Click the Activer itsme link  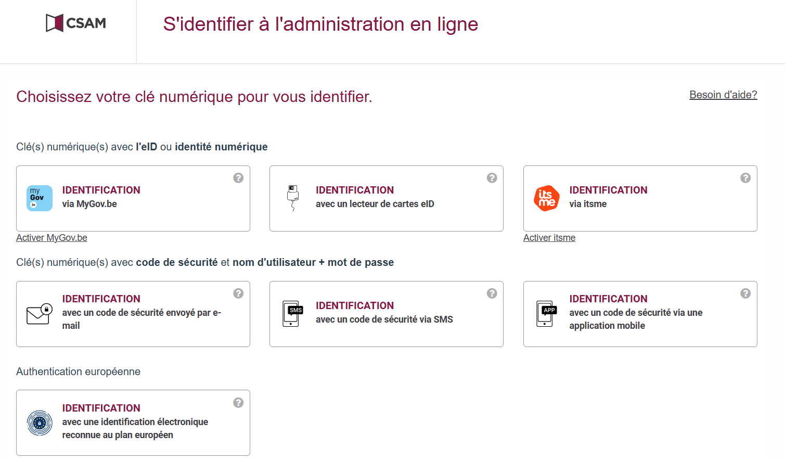[549, 237]
